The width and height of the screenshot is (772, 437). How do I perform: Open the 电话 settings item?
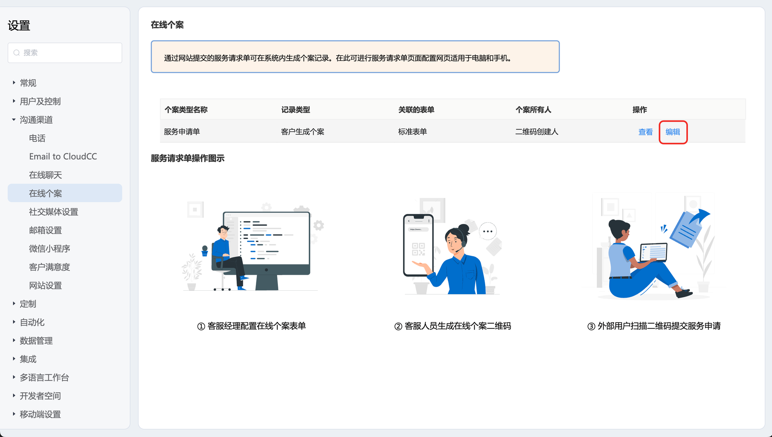[x=37, y=138]
